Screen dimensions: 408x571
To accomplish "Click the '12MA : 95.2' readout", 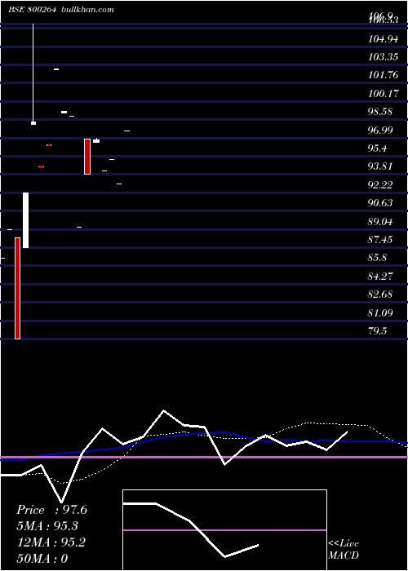I will click(x=51, y=542).
